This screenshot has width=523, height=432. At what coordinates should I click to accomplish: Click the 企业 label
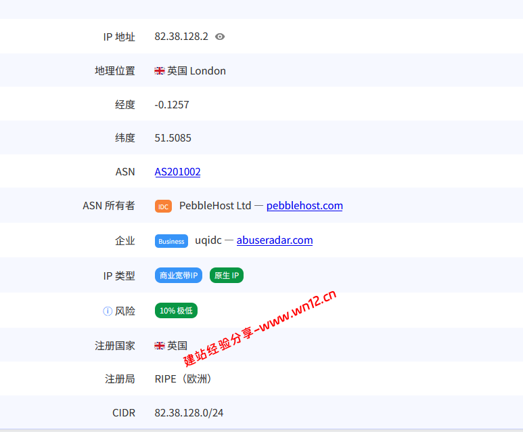coord(125,240)
